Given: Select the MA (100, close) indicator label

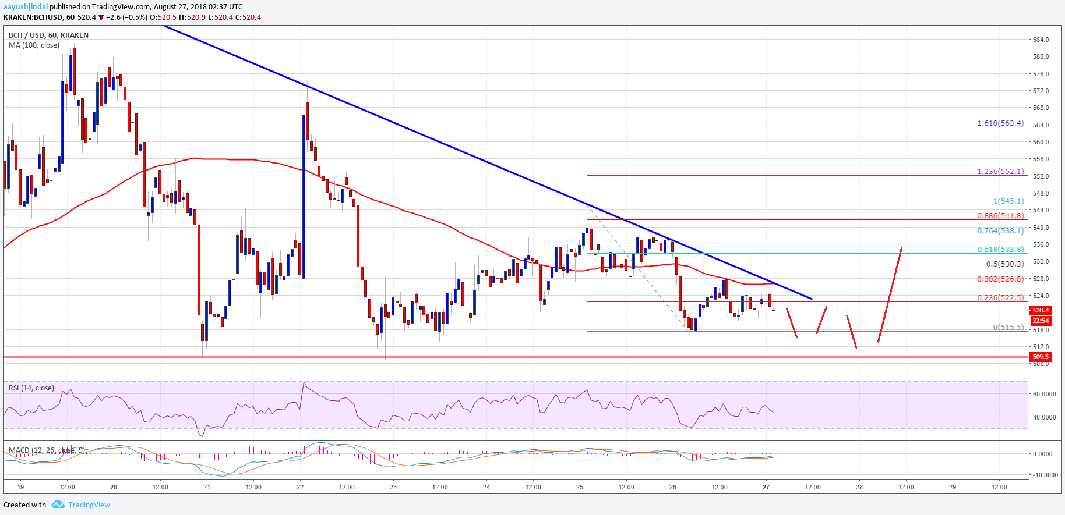Looking at the screenshot, I should coord(34,45).
